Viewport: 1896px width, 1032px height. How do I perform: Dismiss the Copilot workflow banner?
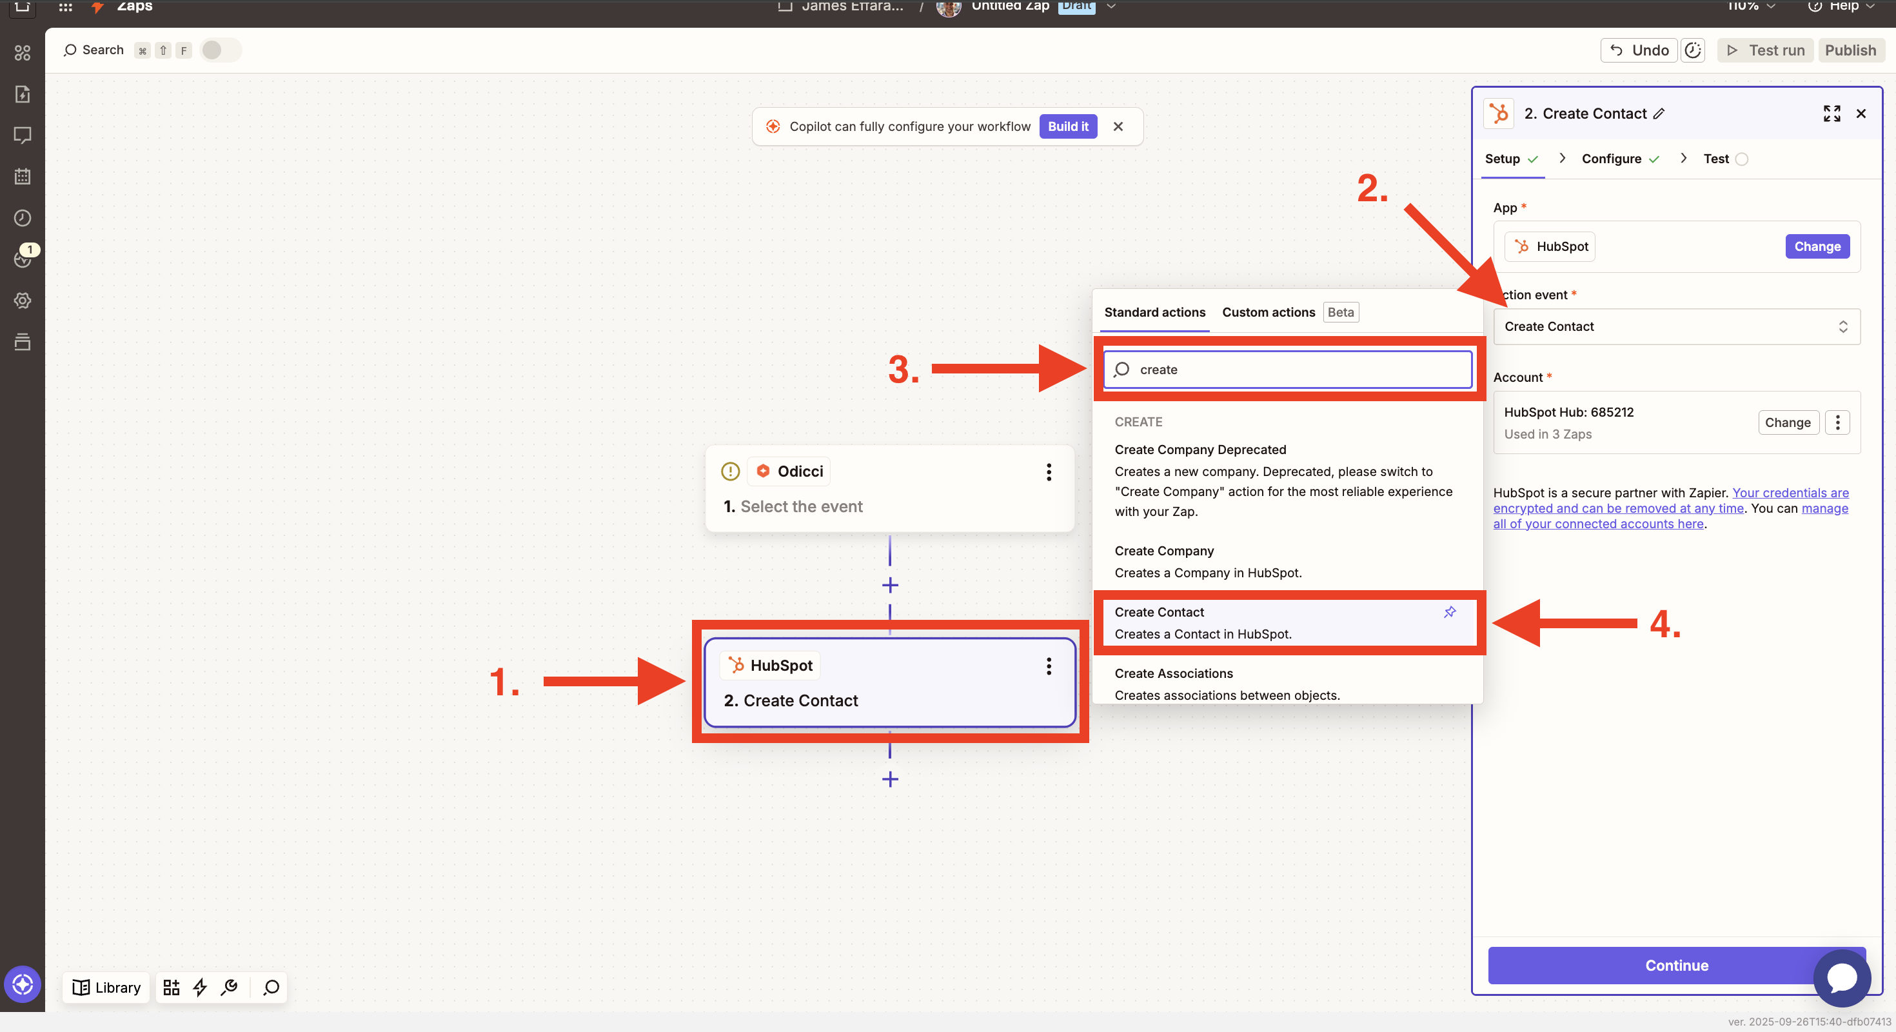pos(1117,126)
